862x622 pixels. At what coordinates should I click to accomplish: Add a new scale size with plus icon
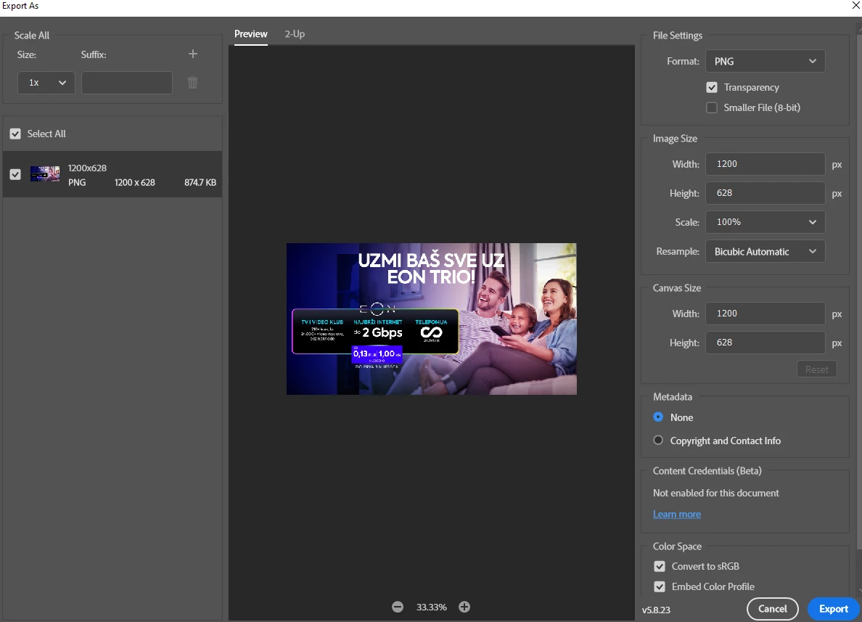pyautogui.click(x=192, y=54)
